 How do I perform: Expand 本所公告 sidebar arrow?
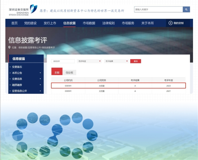tap(40, 73)
